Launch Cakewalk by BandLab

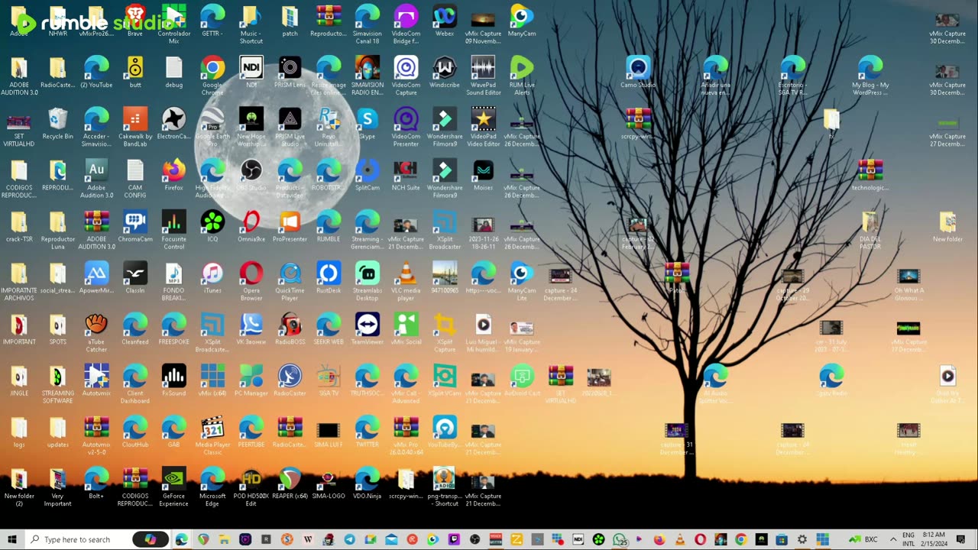(x=135, y=126)
